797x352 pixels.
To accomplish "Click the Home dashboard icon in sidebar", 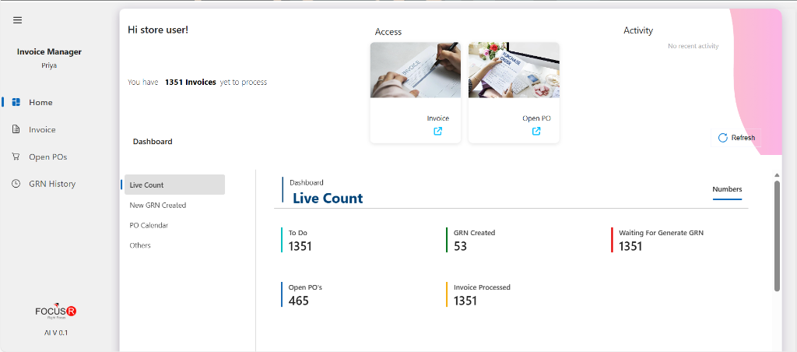I will click(x=16, y=102).
